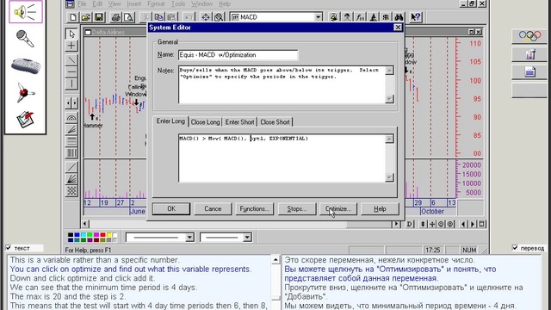Click the Cancel button in System Editor

[x=213, y=208]
